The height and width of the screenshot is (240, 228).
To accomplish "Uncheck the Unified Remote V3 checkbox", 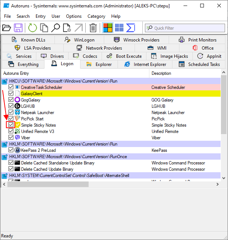I will tap(11, 131).
